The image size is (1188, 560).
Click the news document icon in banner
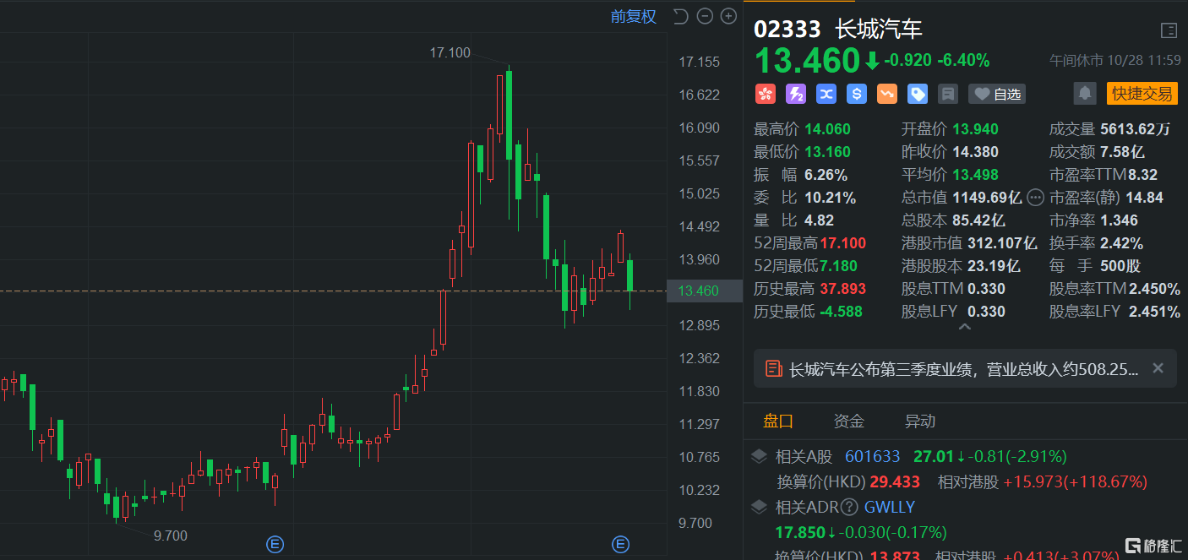(772, 368)
